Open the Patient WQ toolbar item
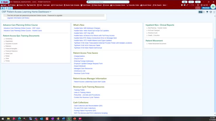 coord(32,5)
